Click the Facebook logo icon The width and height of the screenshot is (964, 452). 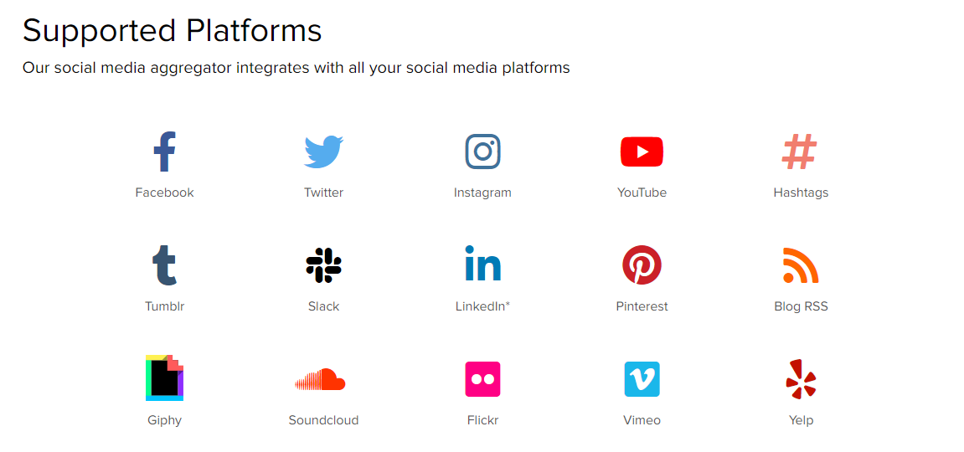click(x=165, y=151)
